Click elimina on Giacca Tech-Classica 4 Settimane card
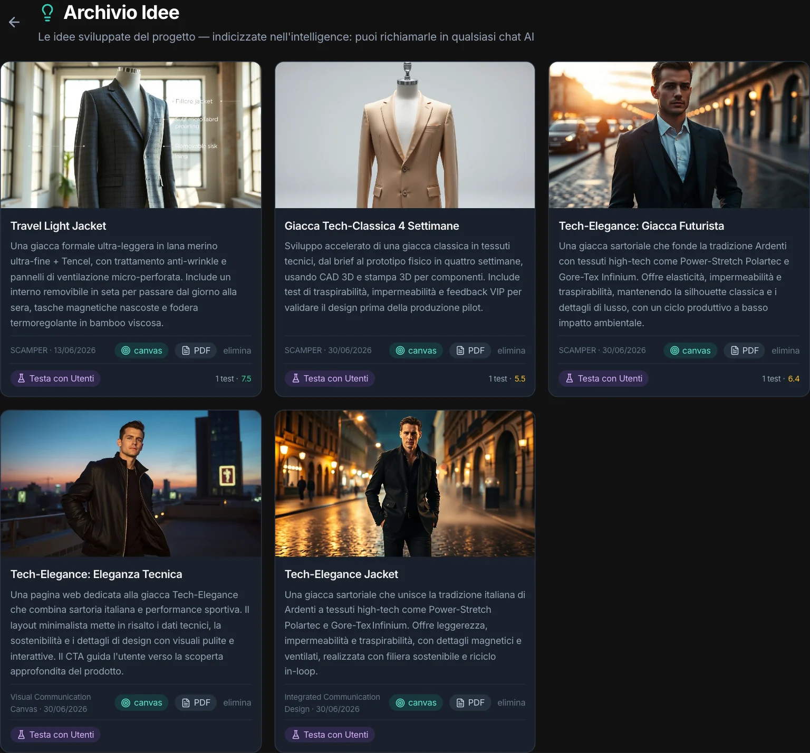Screen dimensions: 810x753 click(511, 350)
